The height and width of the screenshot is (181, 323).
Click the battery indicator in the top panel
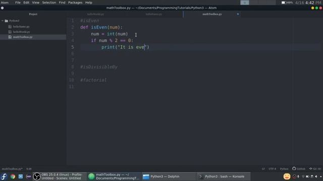(287, 3)
